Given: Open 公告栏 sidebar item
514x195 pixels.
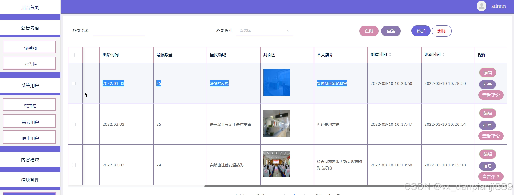Looking at the screenshot, I should [x=29, y=63].
